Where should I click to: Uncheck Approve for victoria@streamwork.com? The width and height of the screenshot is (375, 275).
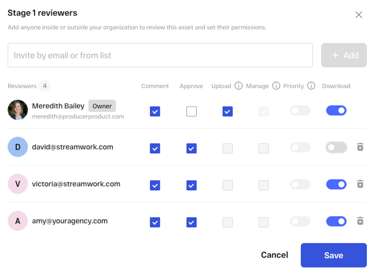(191, 185)
